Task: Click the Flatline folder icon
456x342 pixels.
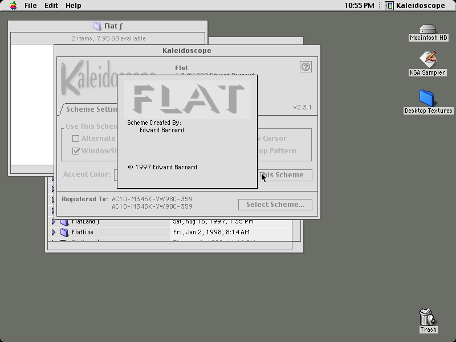Action: [x=64, y=232]
